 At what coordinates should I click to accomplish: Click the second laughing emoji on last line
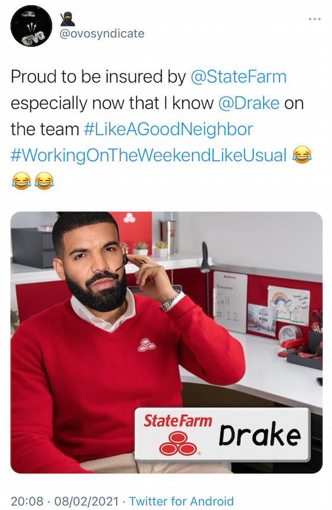(44, 181)
